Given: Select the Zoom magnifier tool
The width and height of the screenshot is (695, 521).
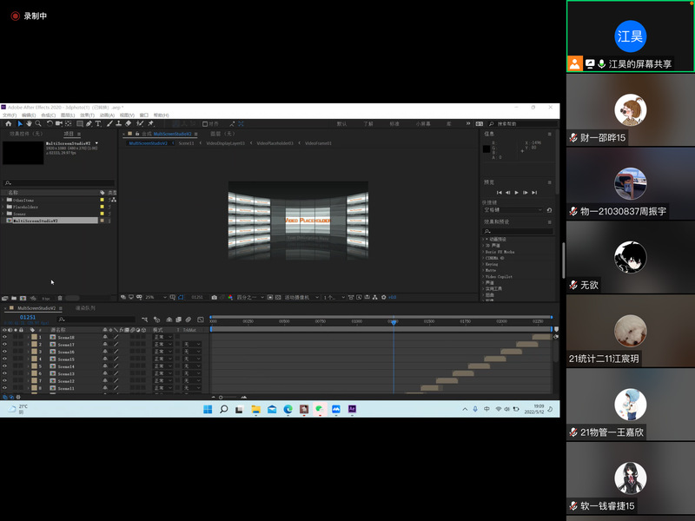Looking at the screenshot, I should pyautogui.click(x=38, y=124).
